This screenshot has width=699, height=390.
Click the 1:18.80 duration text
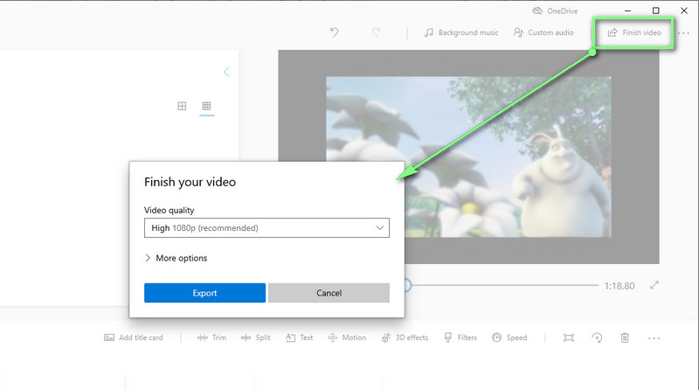click(x=619, y=286)
